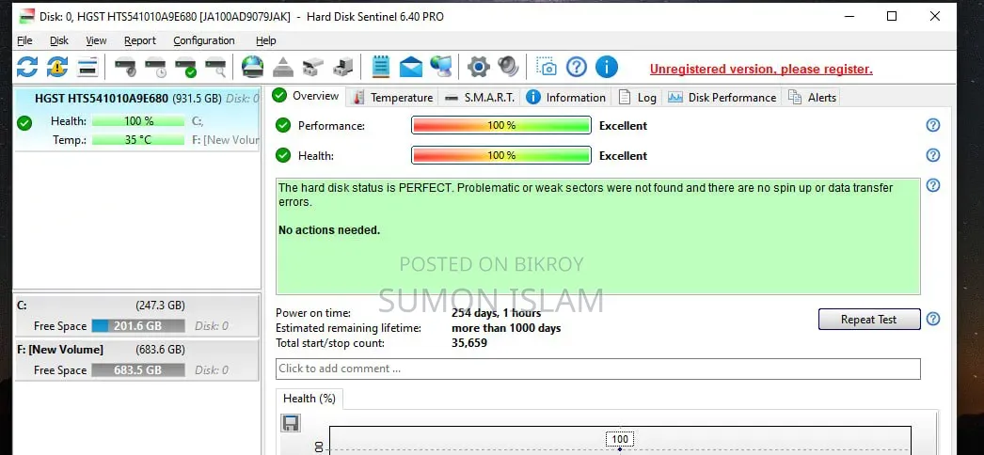Click the camera screenshot capture icon
Screen dimensions: 984x455
(546, 67)
